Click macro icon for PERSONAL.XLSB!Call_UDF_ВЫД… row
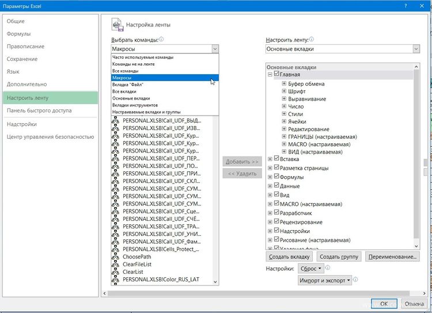 [x=115, y=121]
